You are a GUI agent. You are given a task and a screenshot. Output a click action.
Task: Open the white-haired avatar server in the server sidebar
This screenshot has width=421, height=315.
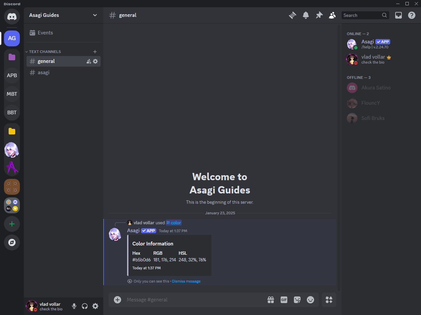click(12, 150)
